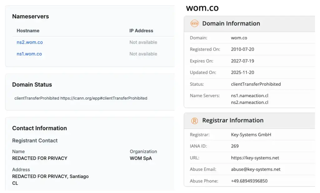Select the Contact Information section heading

pyautogui.click(x=39, y=128)
